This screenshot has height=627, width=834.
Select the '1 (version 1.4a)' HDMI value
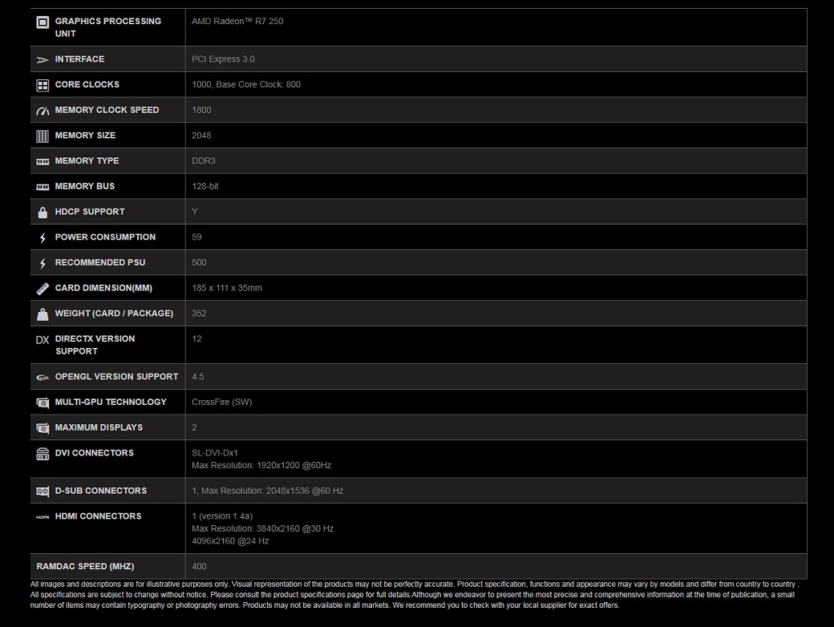click(x=222, y=516)
